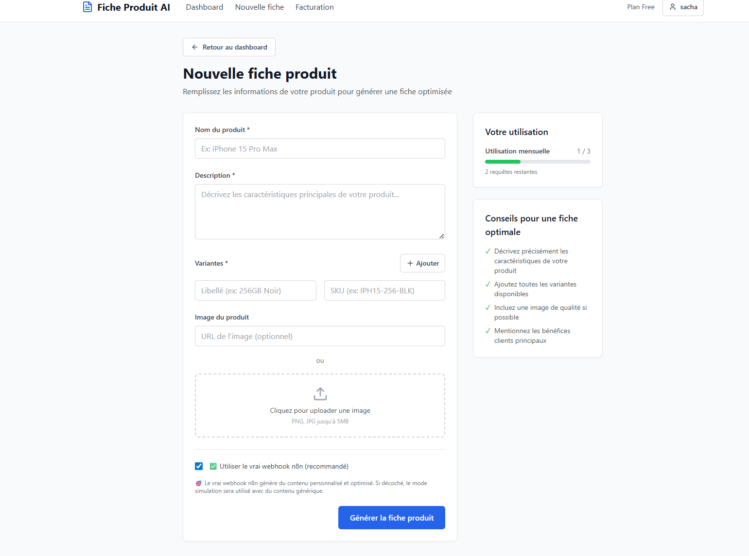Click the target emoji in webhook hint text
This screenshot has width=749, height=556.
198,483
